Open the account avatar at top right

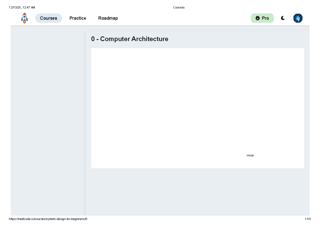(298, 18)
